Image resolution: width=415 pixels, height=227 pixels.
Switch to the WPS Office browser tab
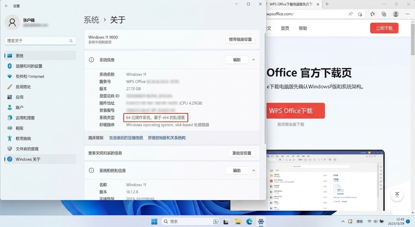point(290,4)
